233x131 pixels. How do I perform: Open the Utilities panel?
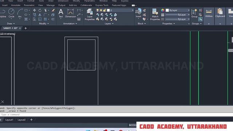[209, 13]
